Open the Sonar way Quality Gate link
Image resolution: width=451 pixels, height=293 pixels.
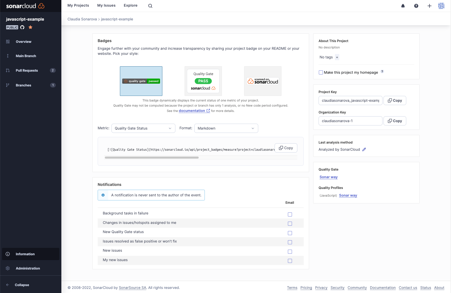(329, 177)
